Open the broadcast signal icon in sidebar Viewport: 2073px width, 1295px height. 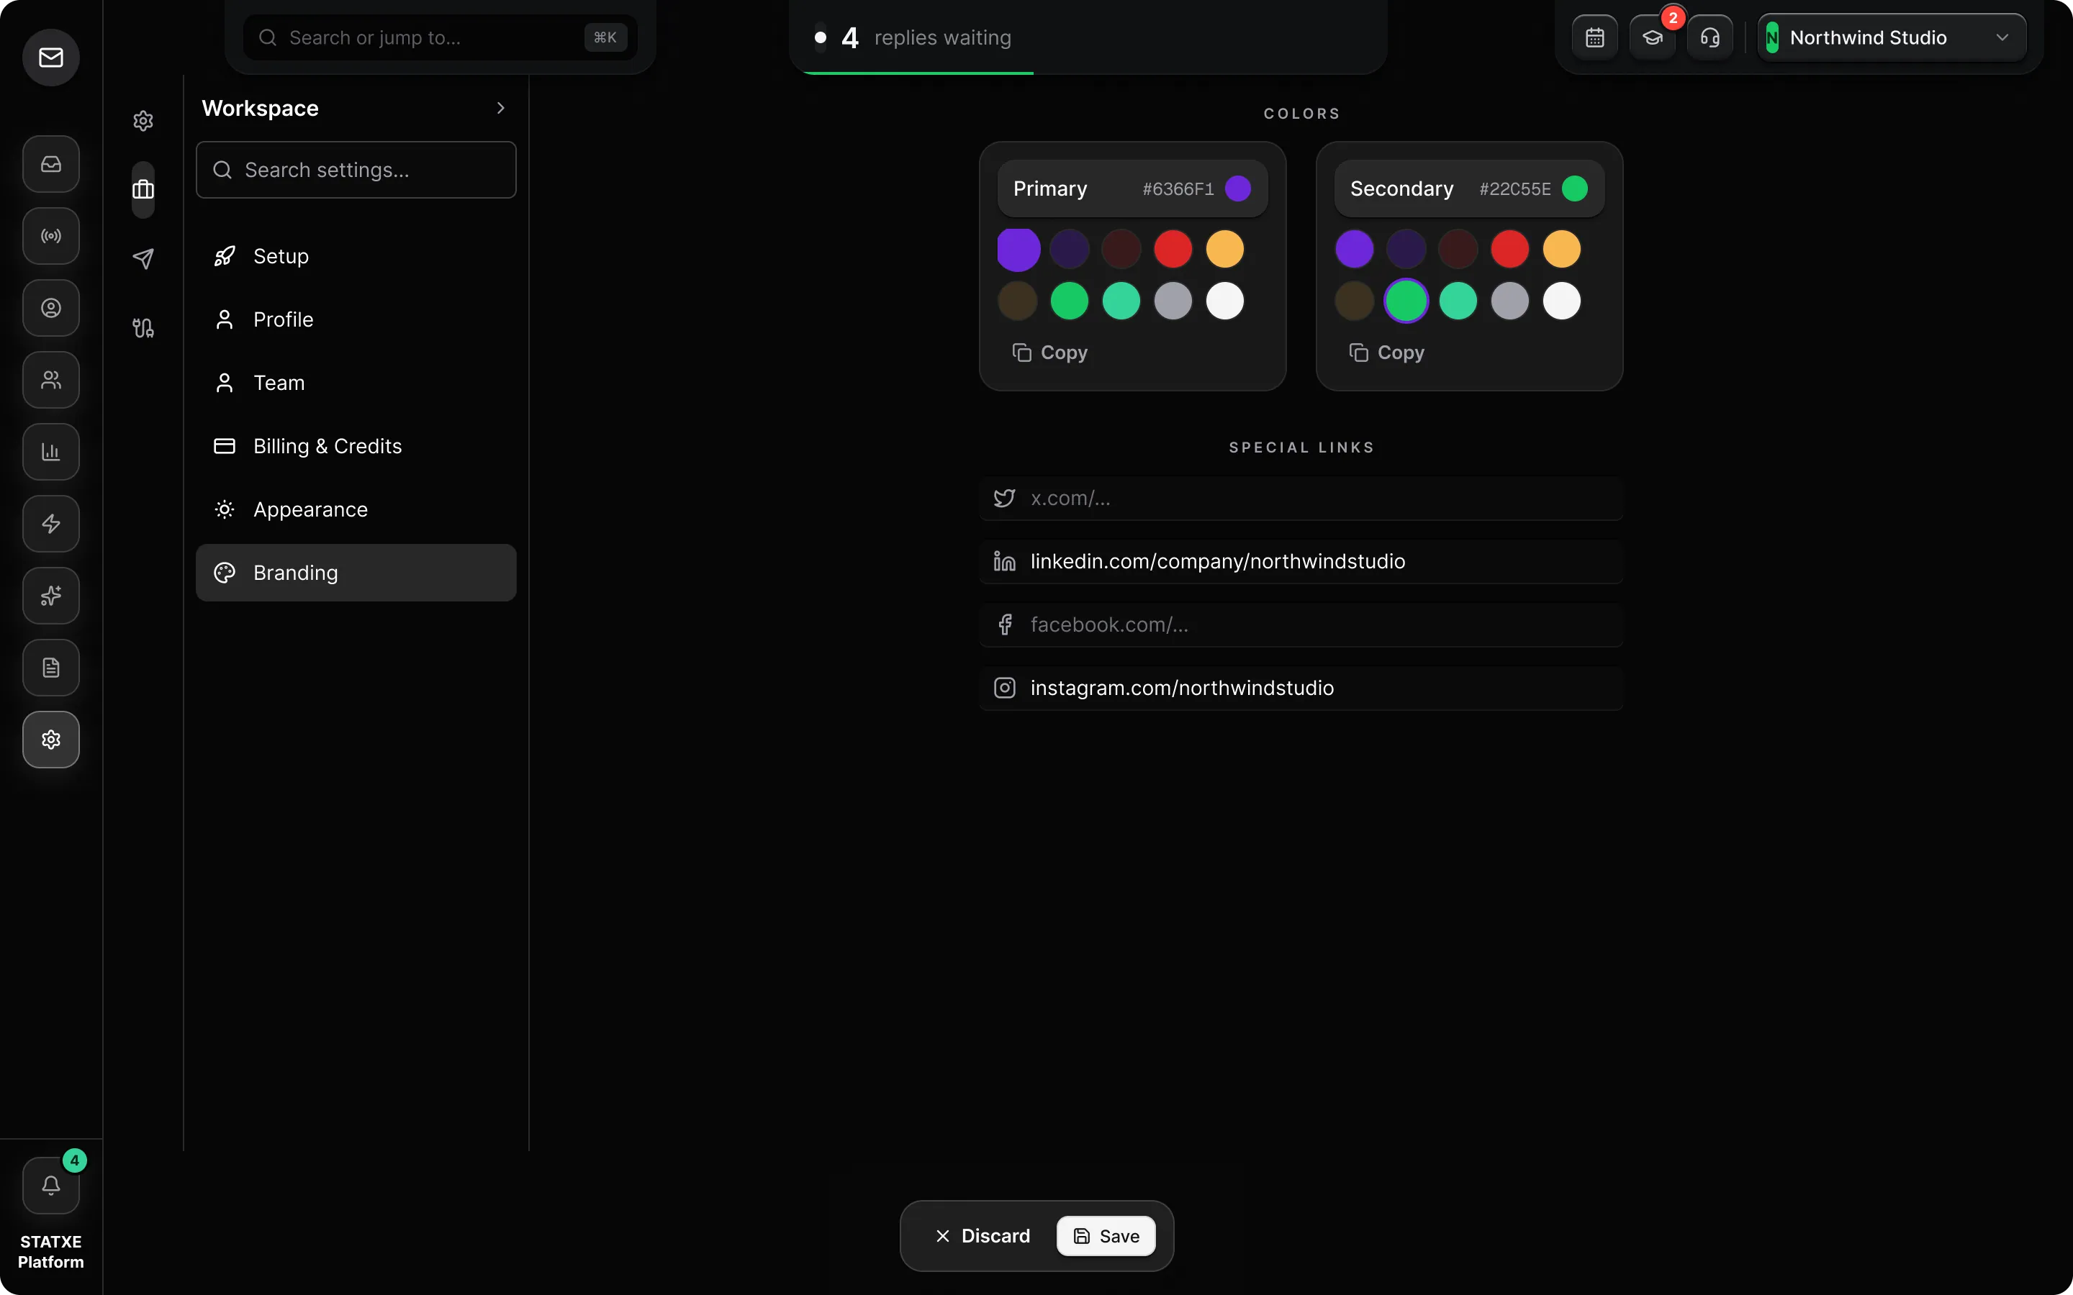(50, 235)
